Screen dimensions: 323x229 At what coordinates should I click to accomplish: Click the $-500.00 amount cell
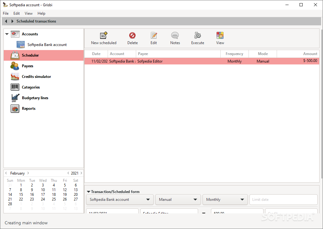(310, 61)
